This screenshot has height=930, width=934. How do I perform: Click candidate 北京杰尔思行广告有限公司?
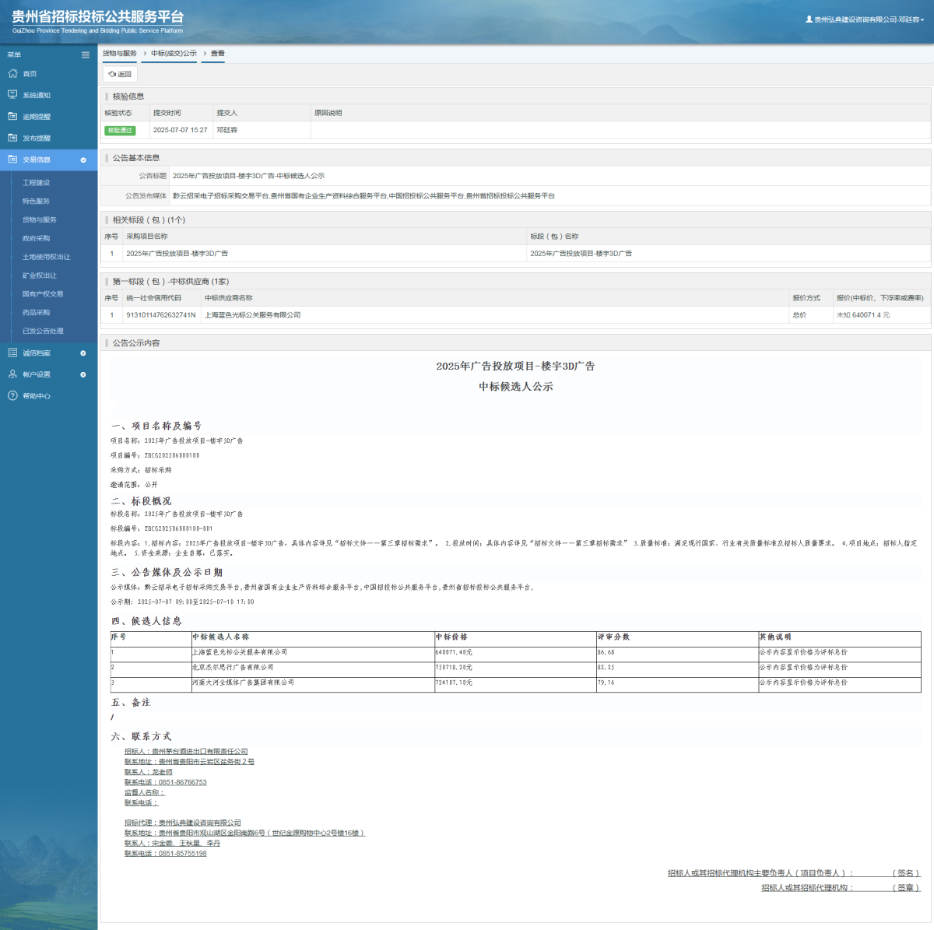(233, 667)
